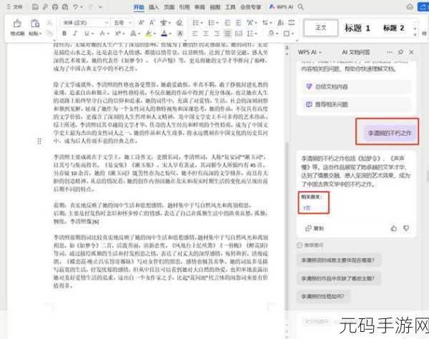Open the 文件 menu
429x339 pixels.
(14, 7)
